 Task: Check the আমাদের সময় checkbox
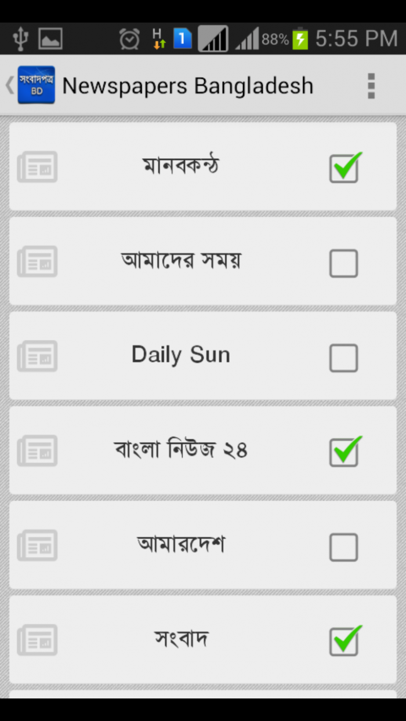(344, 263)
